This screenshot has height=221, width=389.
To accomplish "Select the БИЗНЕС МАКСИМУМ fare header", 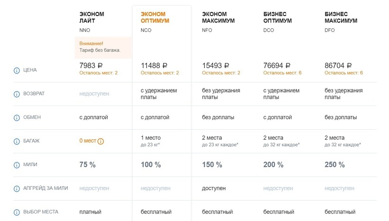I will (341, 18).
